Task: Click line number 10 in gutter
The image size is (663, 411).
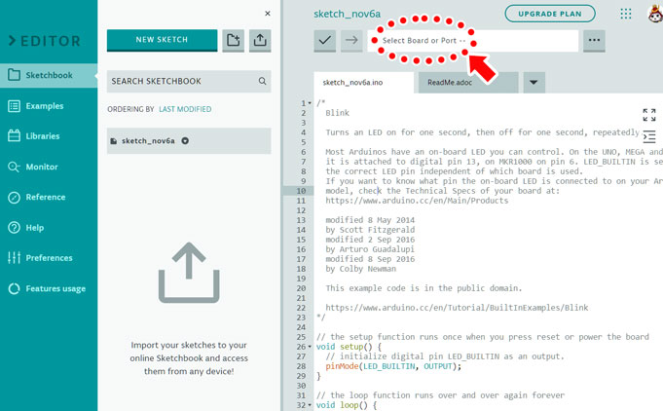Action: tap(301, 191)
